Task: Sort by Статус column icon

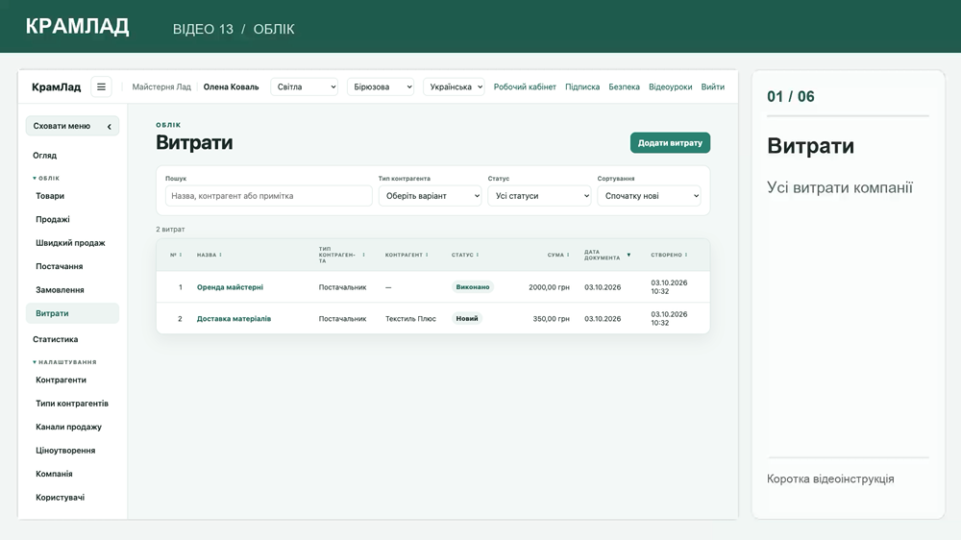Action: pos(478,255)
